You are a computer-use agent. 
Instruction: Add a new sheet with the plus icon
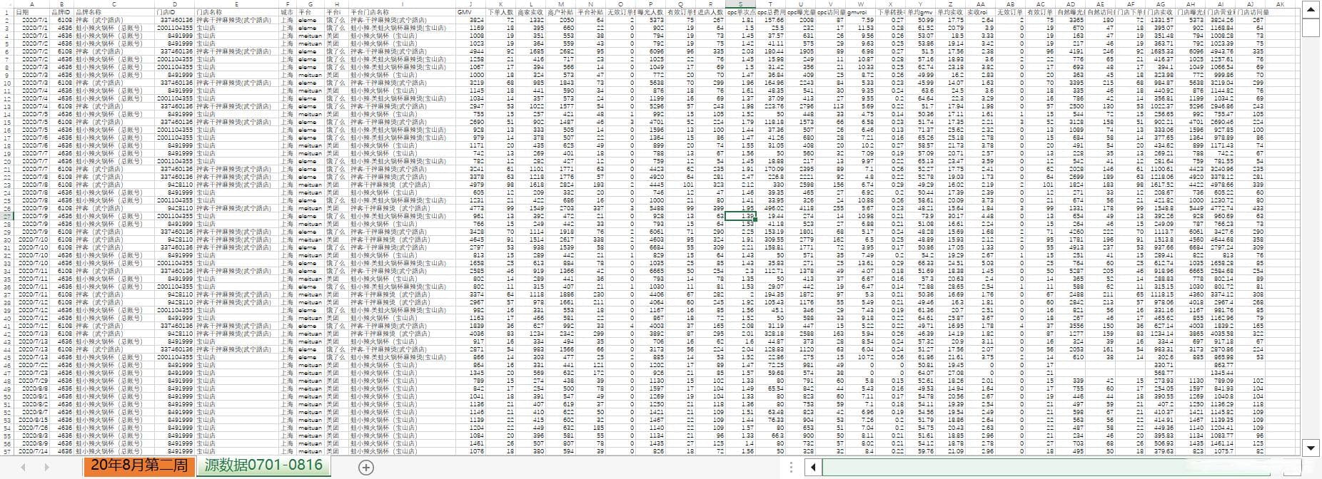[x=366, y=468]
